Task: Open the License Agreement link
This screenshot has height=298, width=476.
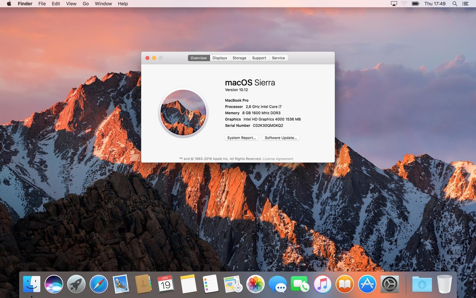Action: [x=278, y=159]
